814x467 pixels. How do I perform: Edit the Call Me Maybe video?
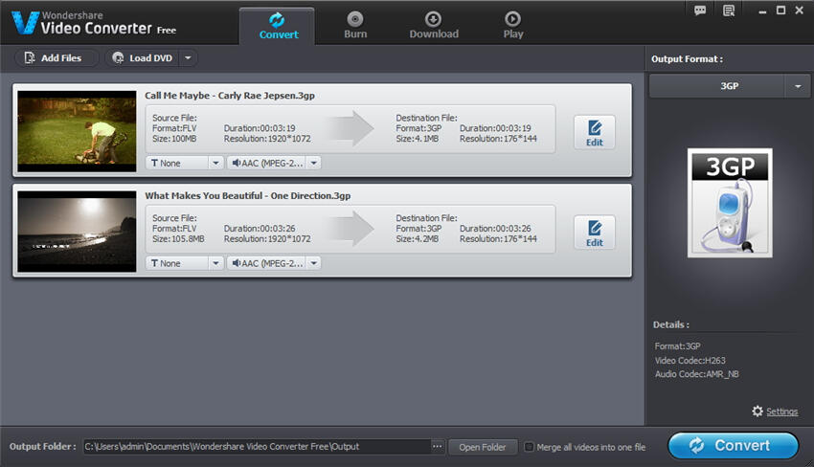point(595,133)
